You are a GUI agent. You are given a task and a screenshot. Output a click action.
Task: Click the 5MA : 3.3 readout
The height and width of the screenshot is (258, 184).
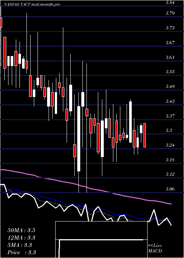(20, 245)
